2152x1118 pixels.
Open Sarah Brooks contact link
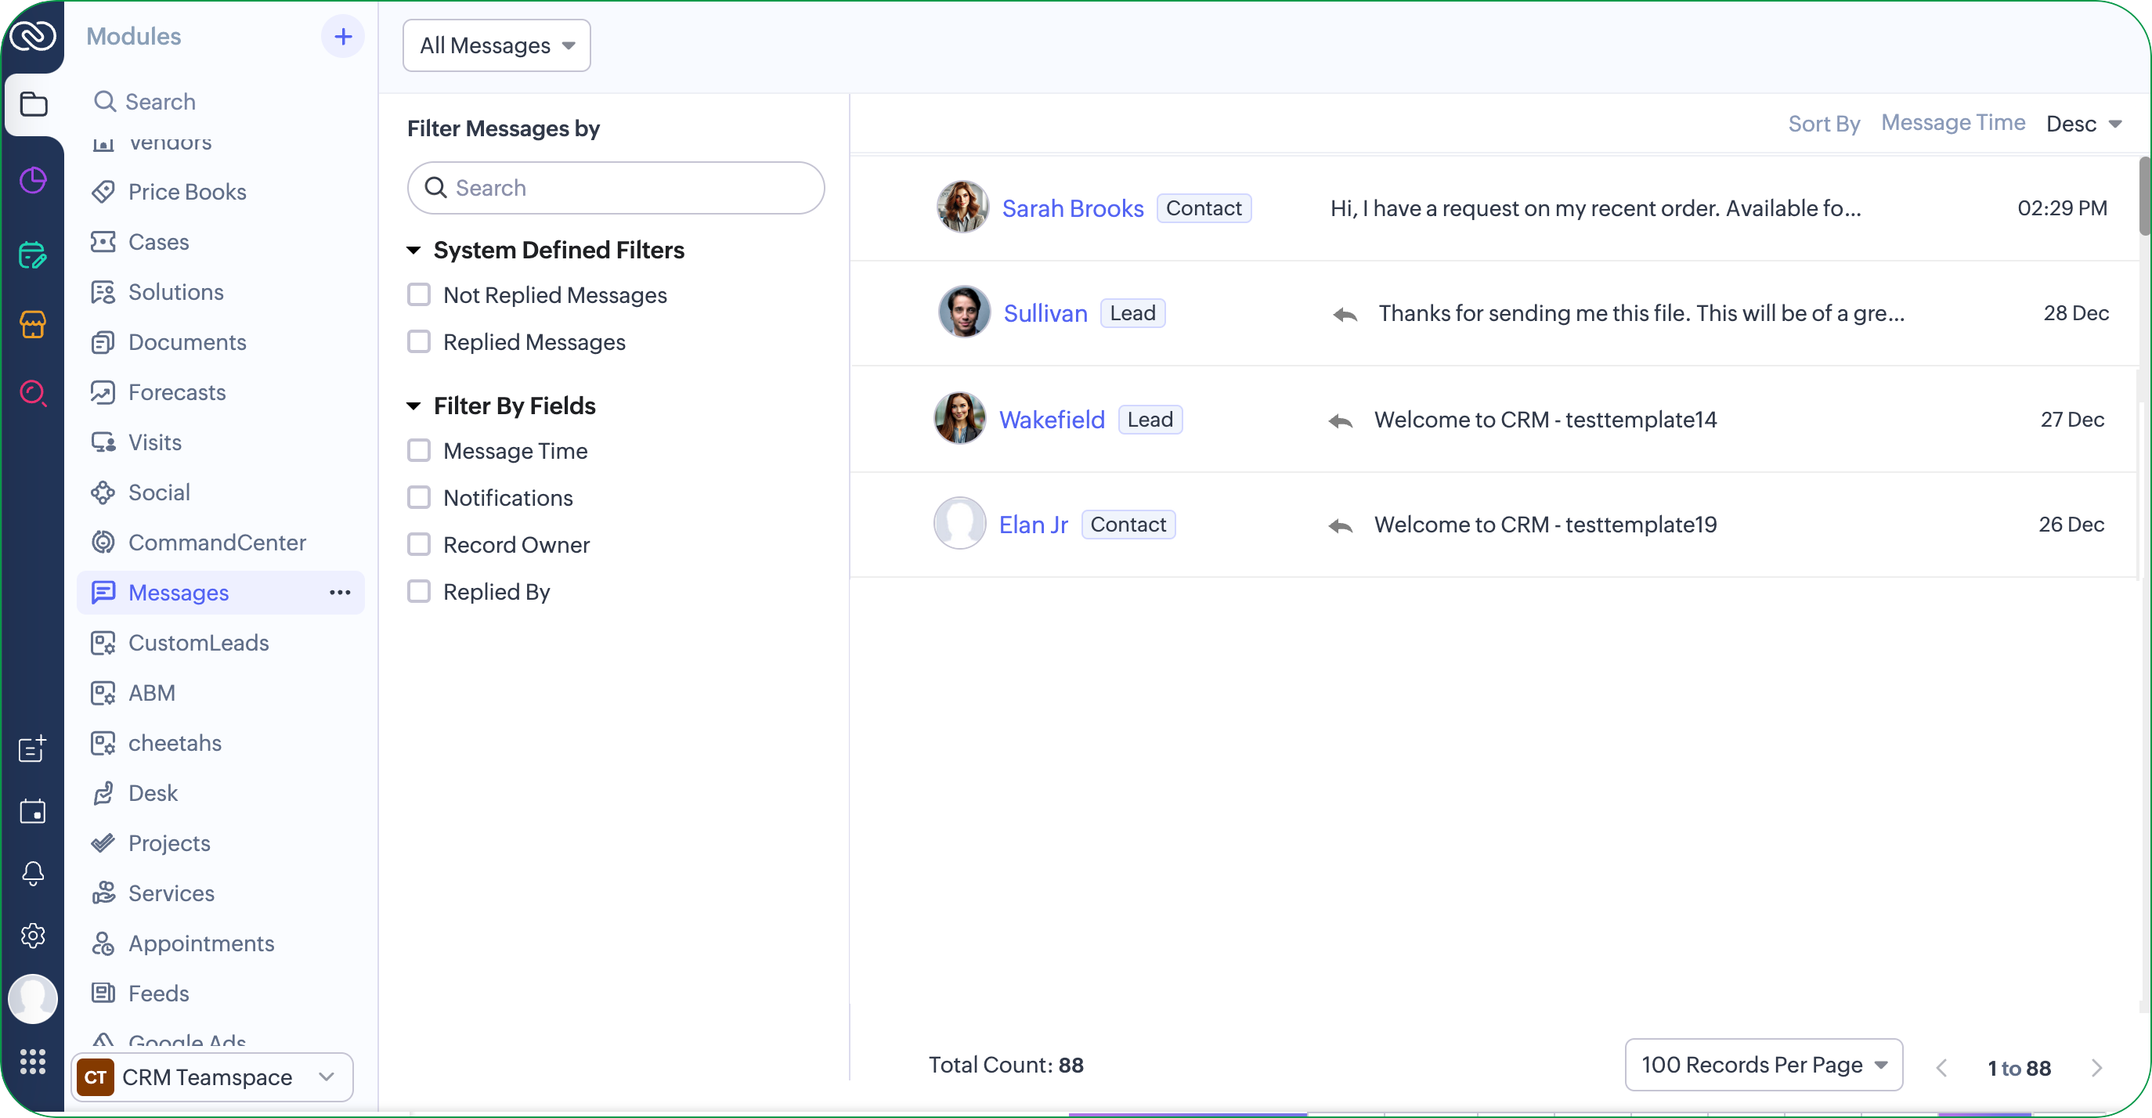(x=1072, y=208)
